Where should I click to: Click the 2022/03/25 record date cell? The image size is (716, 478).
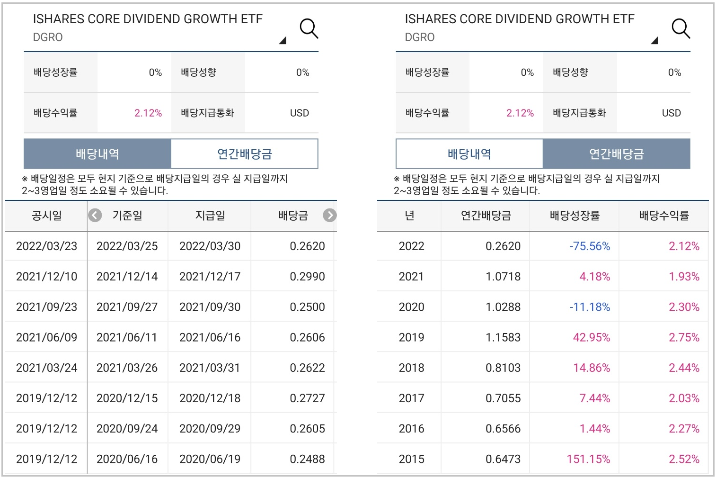coord(127,246)
